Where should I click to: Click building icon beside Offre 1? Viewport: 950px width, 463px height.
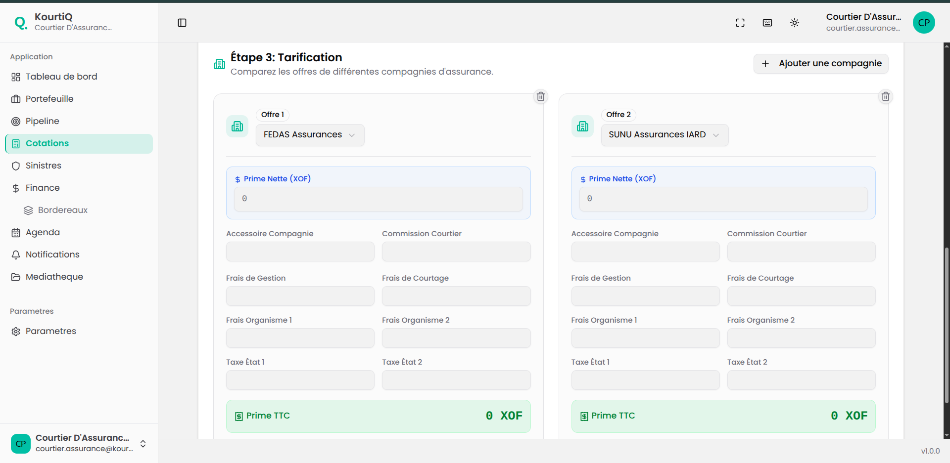(x=237, y=126)
